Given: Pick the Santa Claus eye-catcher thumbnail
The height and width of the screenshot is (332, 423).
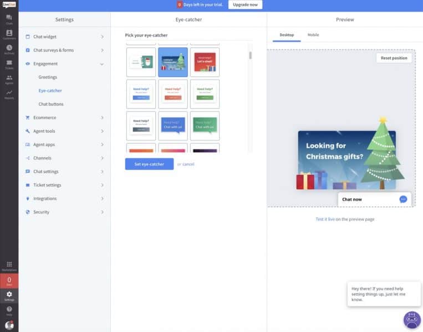Looking at the screenshot, I should pos(141,62).
